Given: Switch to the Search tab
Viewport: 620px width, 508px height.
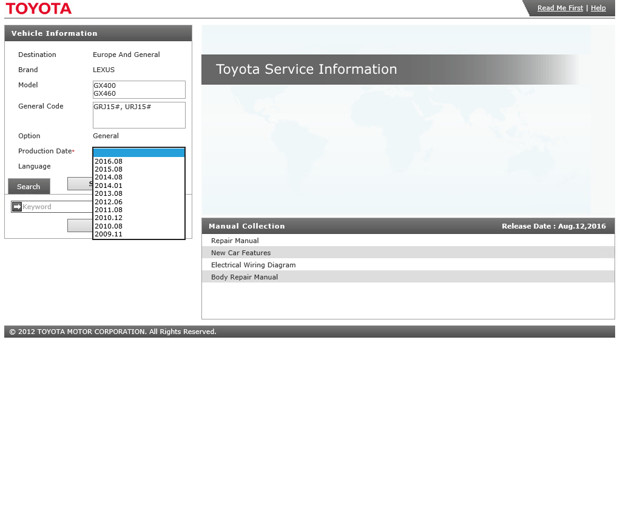Looking at the screenshot, I should [x=29, y=187].
